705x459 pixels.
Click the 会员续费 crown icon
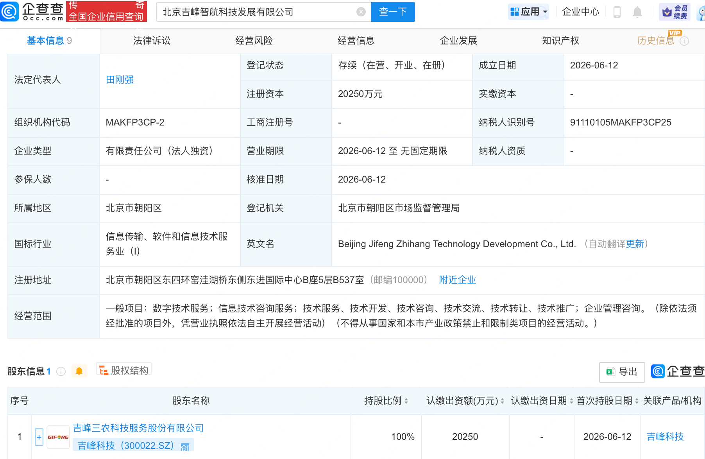tap(675, 12)
